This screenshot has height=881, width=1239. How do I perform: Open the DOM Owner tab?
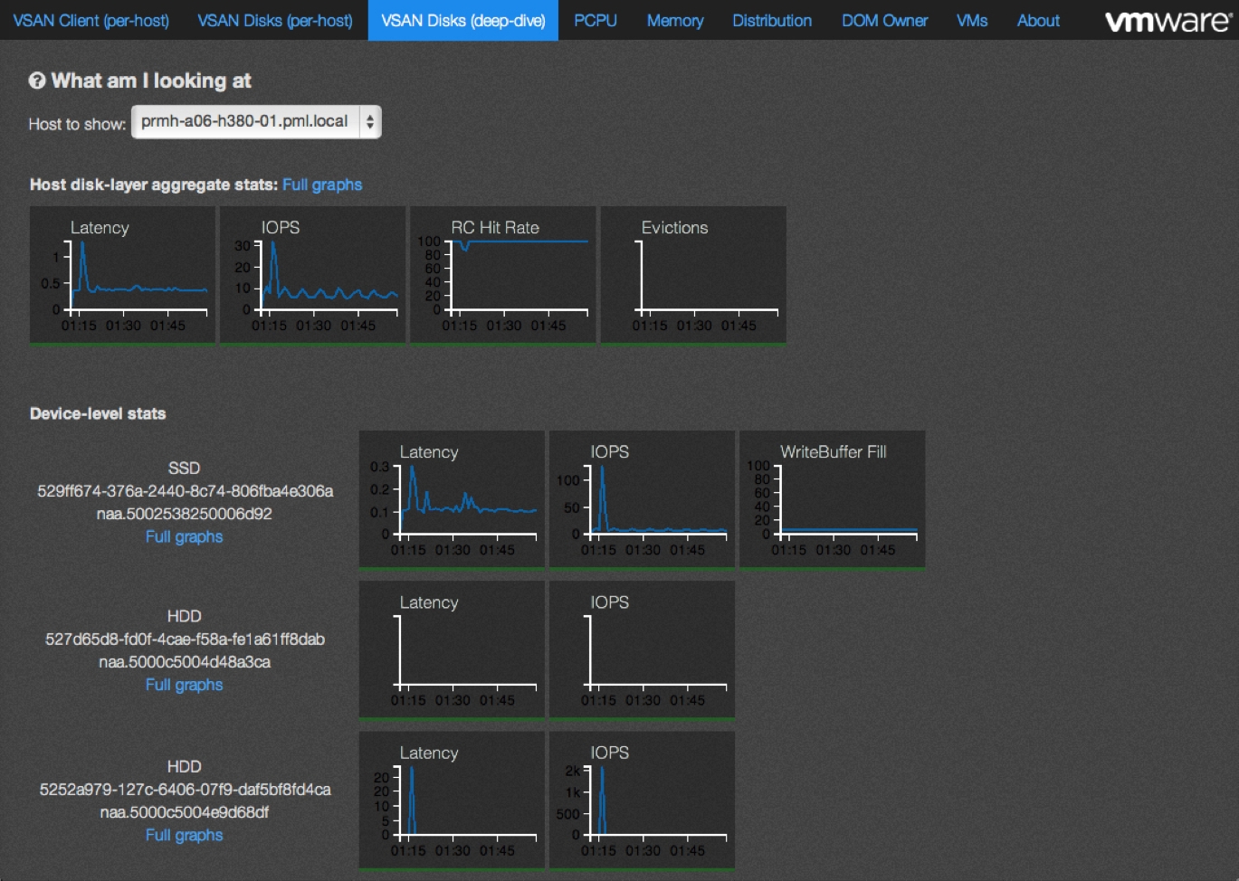coord(884,20)
